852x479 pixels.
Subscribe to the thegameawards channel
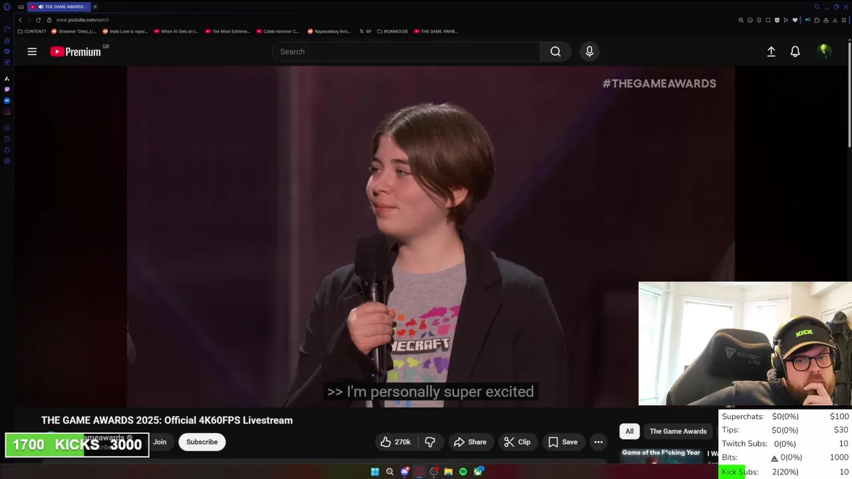pyautogui.click(x=202, y=442)
